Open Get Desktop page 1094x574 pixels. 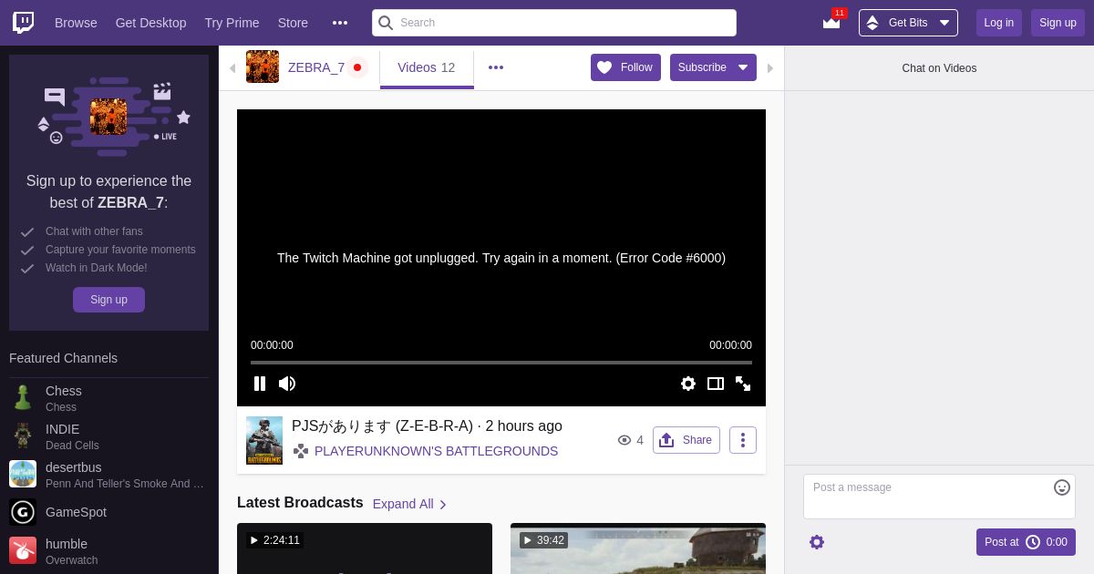150,23
